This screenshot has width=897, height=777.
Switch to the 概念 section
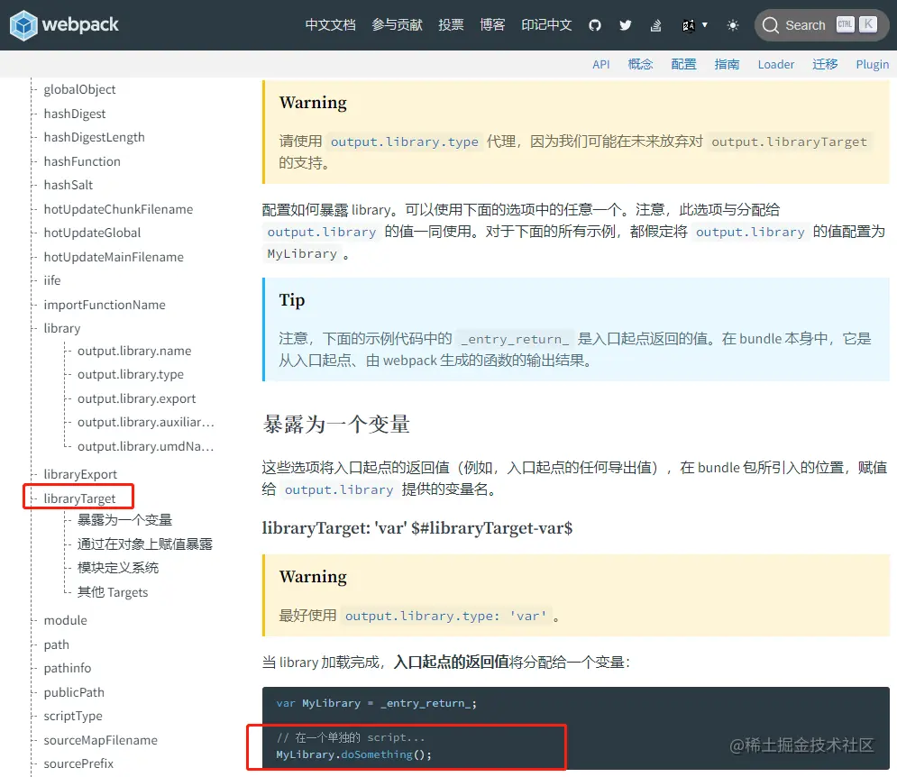pos(640,64)
